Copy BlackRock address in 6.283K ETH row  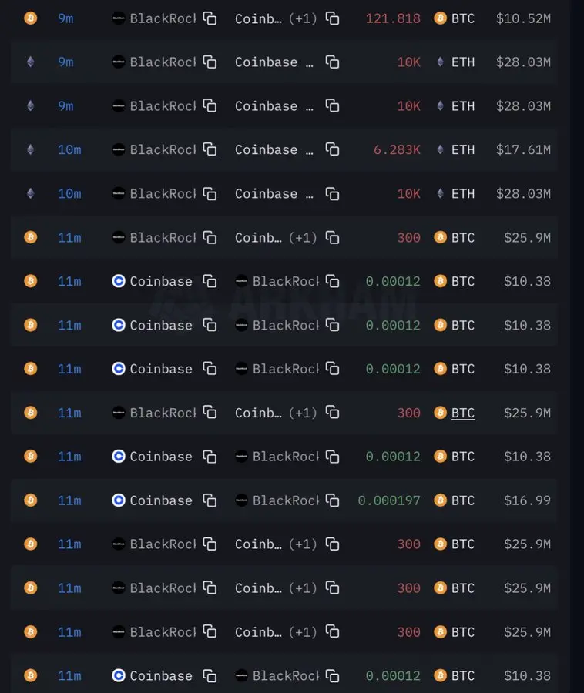[x=210, y=150]
